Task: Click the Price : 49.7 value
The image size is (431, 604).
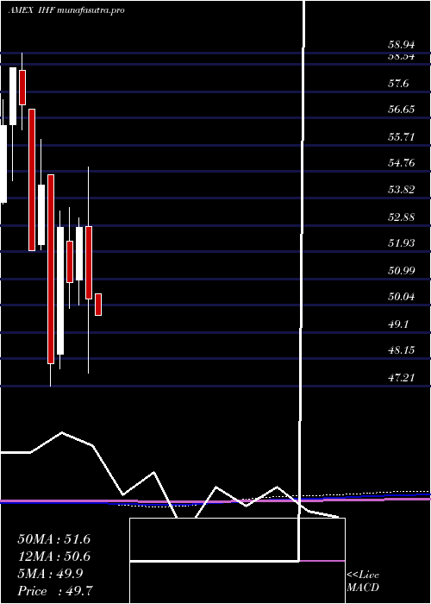Action: point(56,590)
